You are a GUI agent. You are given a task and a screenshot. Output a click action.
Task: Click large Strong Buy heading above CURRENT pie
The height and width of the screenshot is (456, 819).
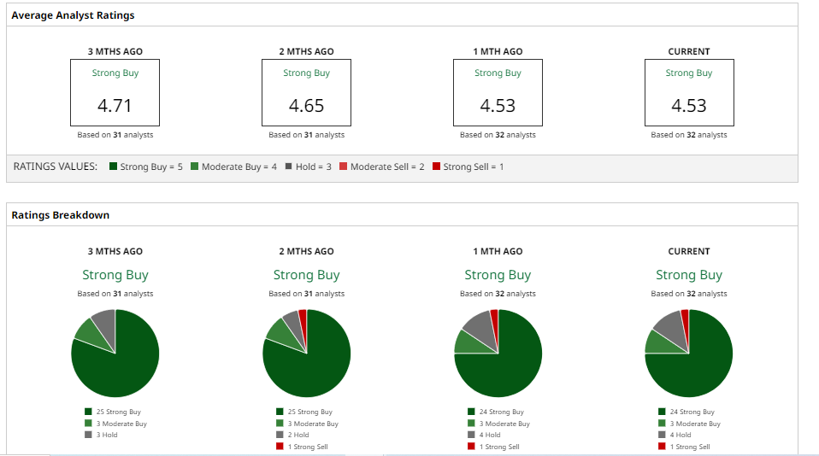click(x=689, y=275)
